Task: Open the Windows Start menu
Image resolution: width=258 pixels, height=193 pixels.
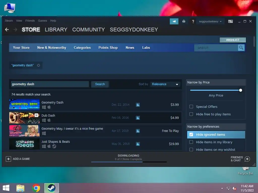Action: point(6,188)
